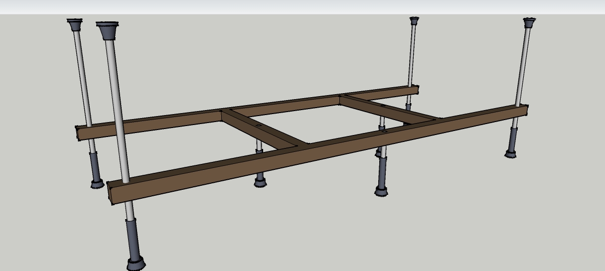Pick the back-right pole's small top cap
Screen dimensions: 605x271
(x=414, y=21)
